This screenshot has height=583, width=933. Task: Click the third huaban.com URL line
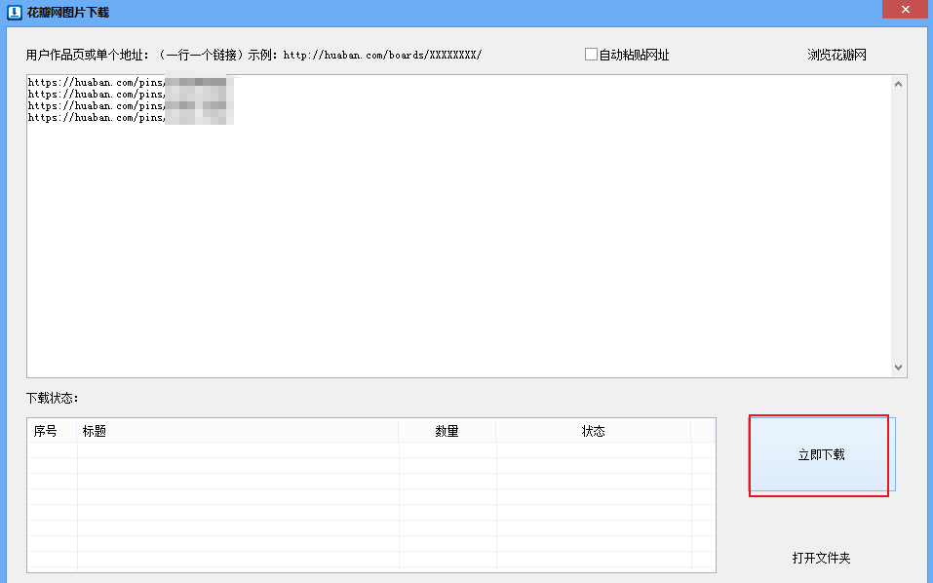96,105
